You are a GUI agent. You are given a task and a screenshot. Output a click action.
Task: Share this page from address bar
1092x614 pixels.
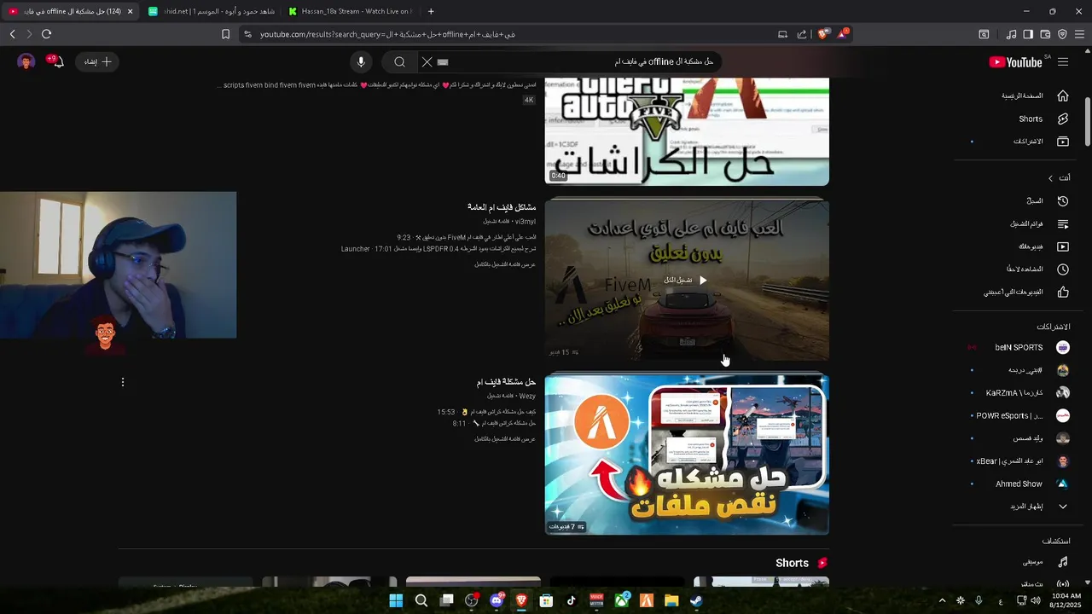click(802, 34)
